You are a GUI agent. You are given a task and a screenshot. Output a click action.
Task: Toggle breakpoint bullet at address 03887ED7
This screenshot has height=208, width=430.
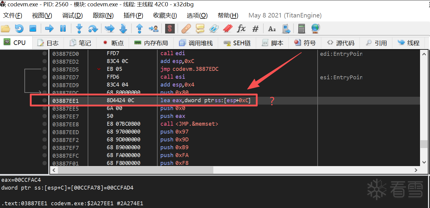(x=45, y=77)
